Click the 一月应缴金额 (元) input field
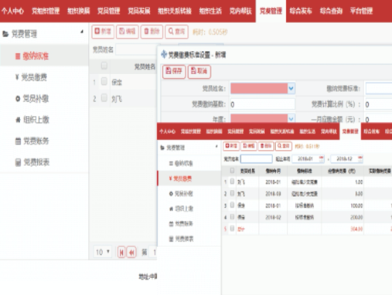The image size is (392, 295). pos(378,119)
